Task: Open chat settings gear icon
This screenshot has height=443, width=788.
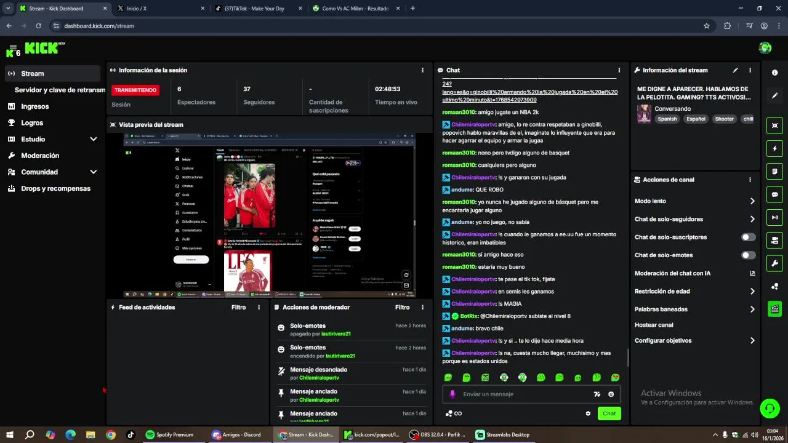Action: tap(588, 413)
